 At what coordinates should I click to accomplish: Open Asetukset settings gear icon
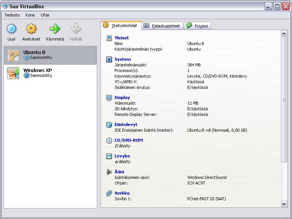pyautogui.click(x=31, y=28)
